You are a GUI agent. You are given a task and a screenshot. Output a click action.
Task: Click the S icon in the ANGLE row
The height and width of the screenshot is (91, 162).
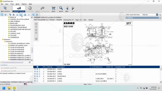[37, 72]
